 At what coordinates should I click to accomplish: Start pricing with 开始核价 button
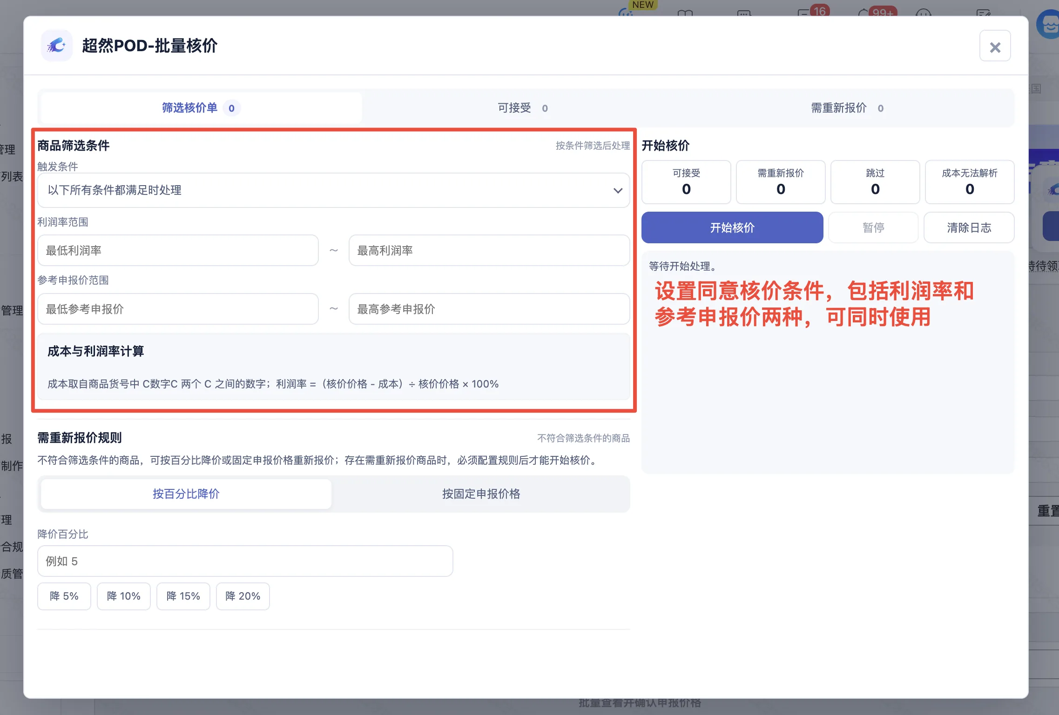tap(732, 227)
